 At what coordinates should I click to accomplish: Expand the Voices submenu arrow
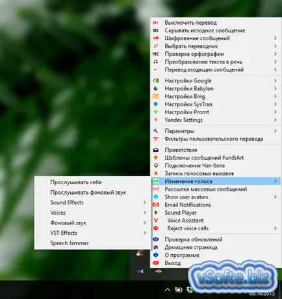(145, 213)
